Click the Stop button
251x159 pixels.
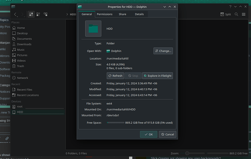pos(133,76)
